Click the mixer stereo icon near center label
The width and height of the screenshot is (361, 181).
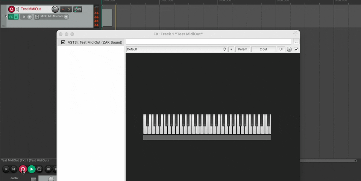tap(33, 179)
